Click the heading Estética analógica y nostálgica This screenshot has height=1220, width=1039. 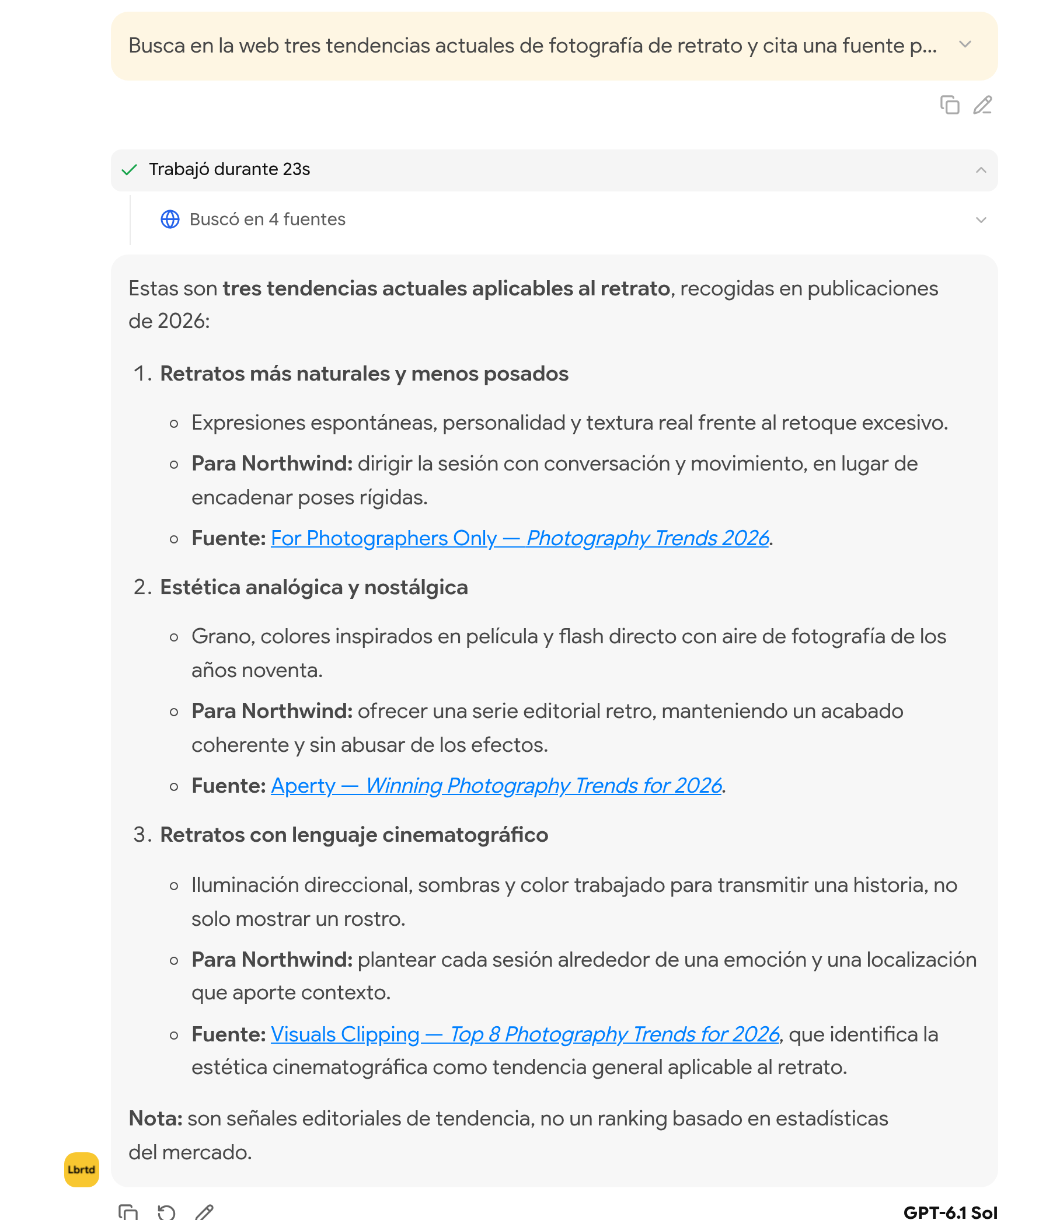click(314, 588)
